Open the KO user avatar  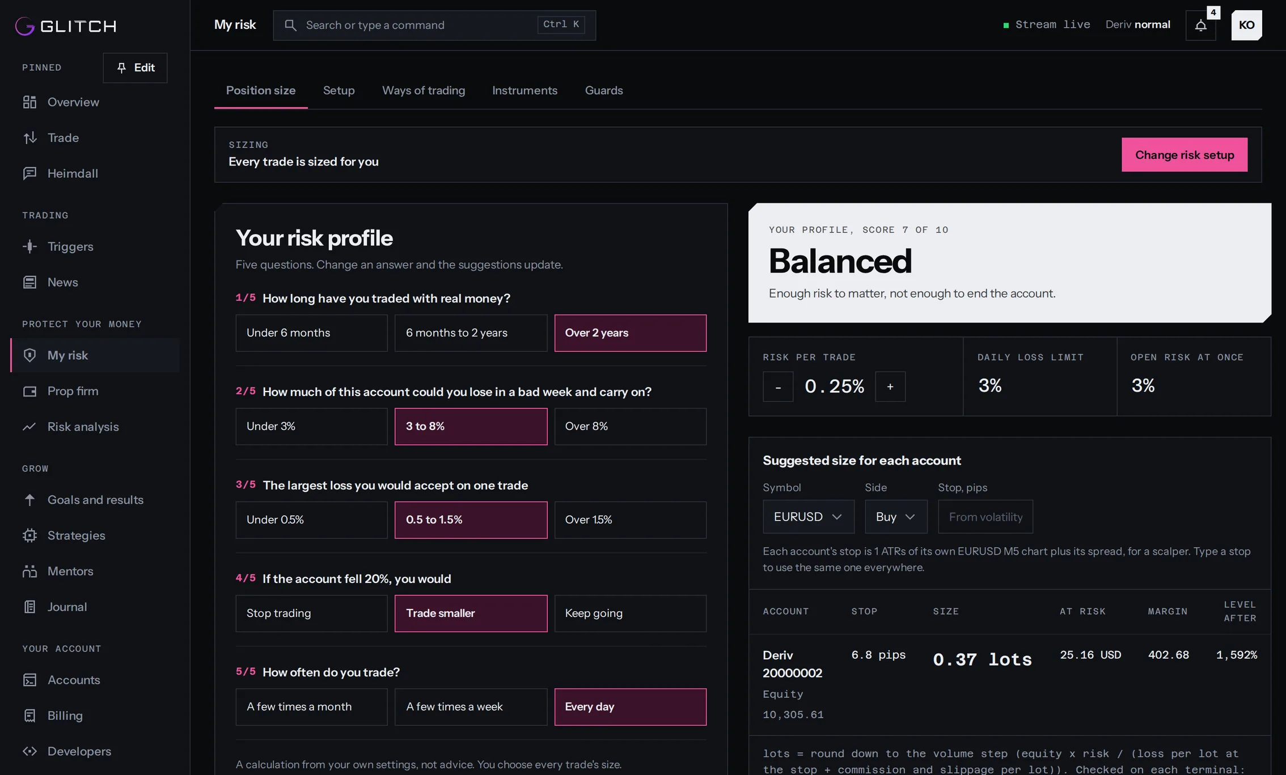pos(1246,25)
